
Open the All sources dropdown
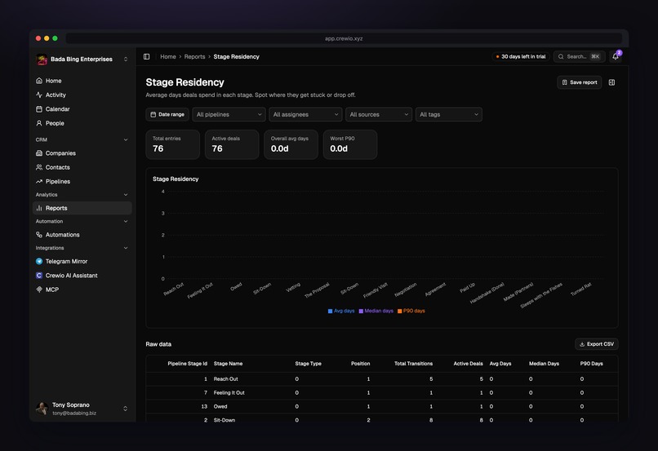point(379,114)
